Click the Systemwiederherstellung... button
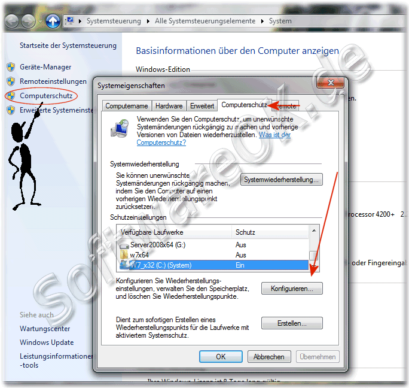Image resolution: width=409 pixels, height=388 pixels. [x=281, y=180]
